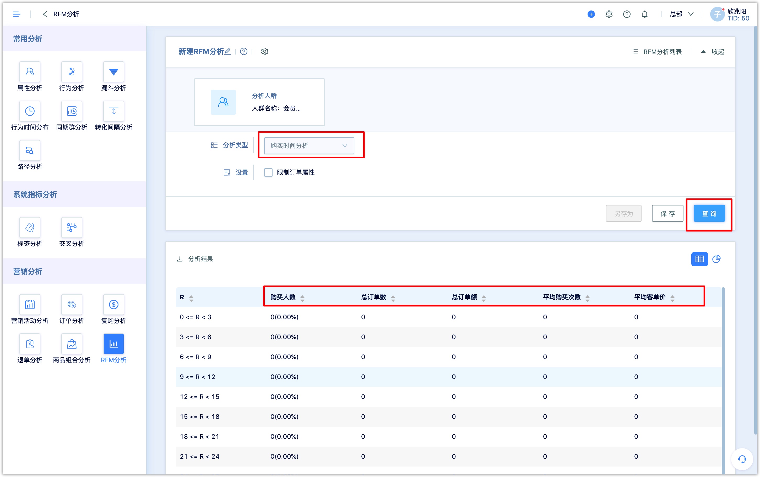
Task: Select the RFM分析 sidebar item
Action: [x=113, y=349]
